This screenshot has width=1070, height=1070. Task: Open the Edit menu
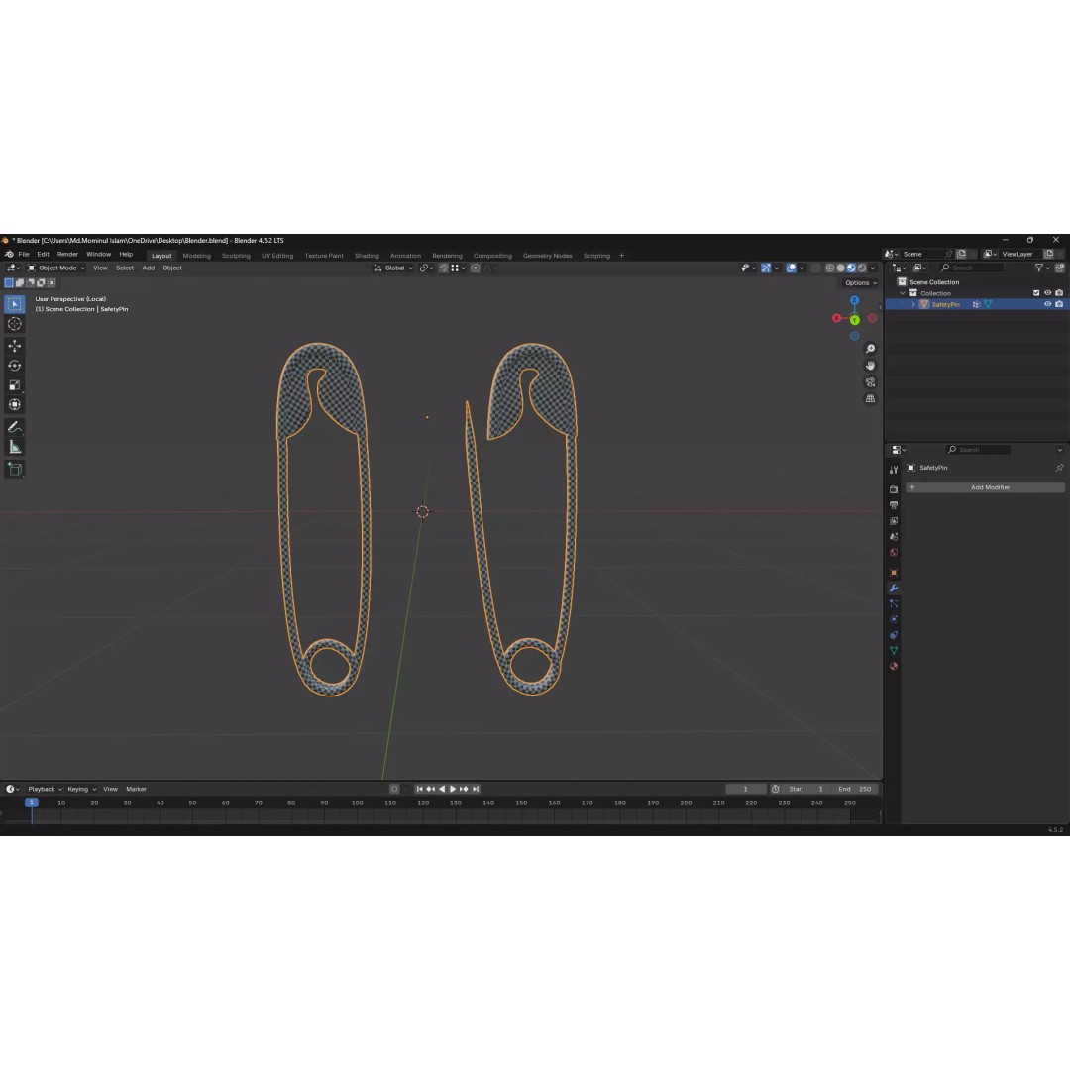(43, 254)
